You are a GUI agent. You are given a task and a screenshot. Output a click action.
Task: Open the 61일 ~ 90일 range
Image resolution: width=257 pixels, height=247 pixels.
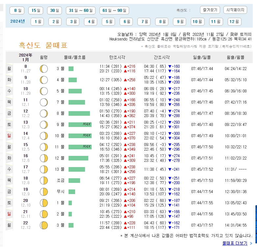pos(114,11)
